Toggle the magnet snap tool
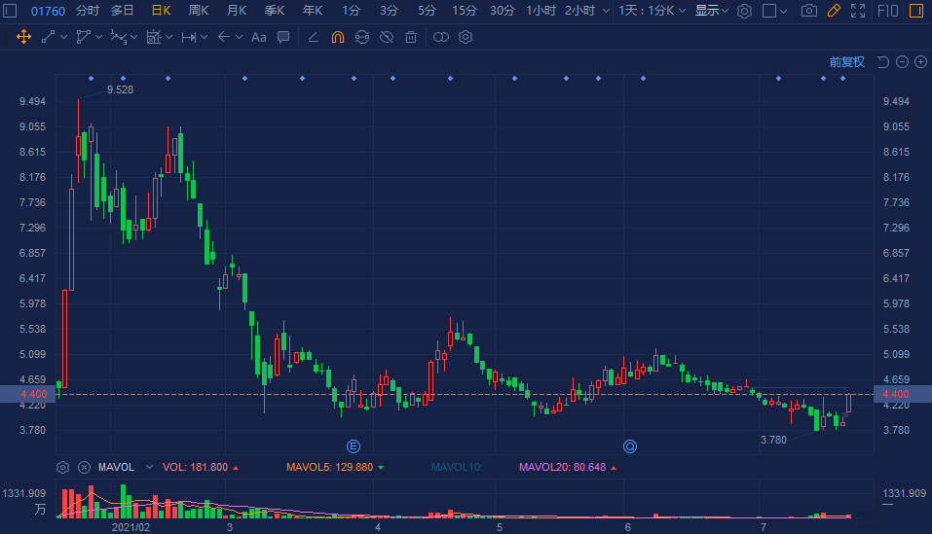932x534 pixels. pos(338,37)
